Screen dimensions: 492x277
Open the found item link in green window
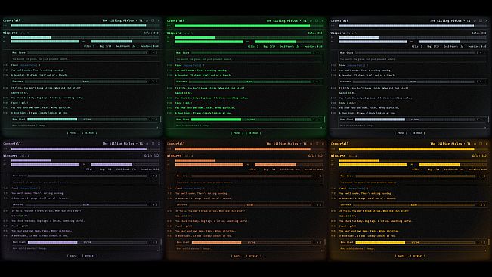click(x=192, y=65)
